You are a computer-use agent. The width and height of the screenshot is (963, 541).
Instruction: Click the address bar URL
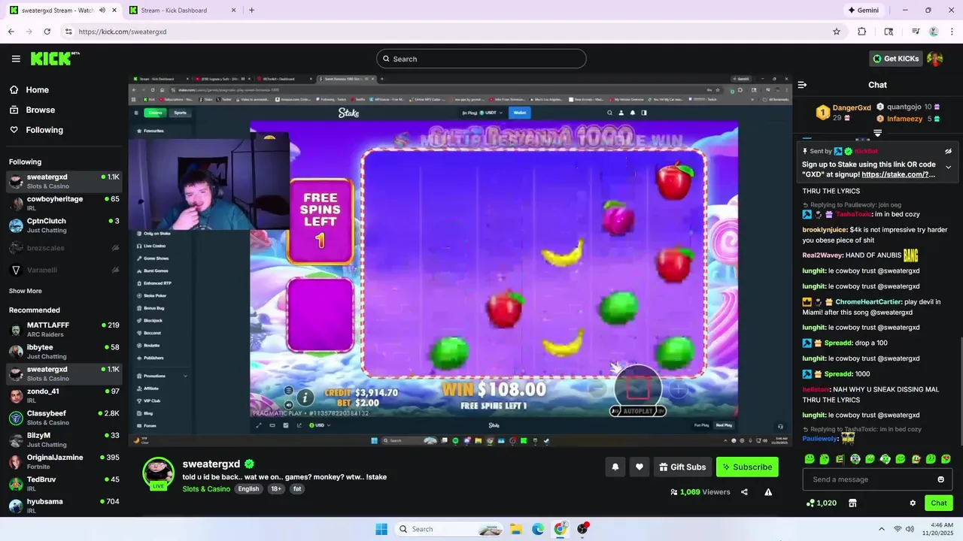[x=123, y=32]
